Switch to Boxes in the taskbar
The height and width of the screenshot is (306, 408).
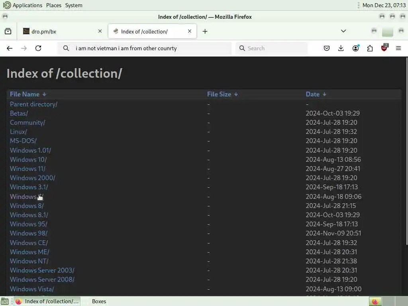(x=99, y=301)
